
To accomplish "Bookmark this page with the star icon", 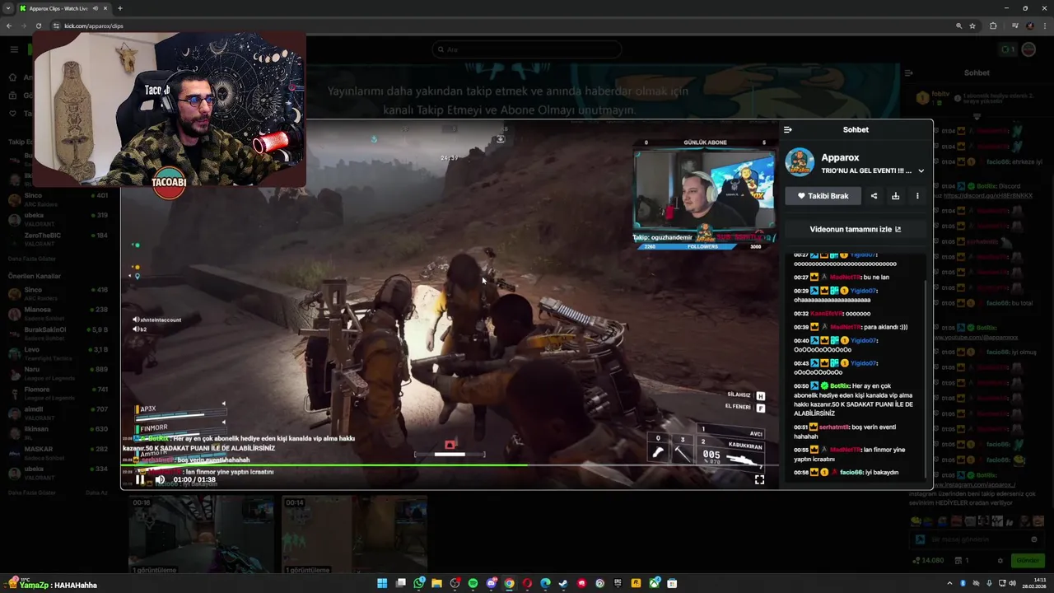I will [972, 26].
